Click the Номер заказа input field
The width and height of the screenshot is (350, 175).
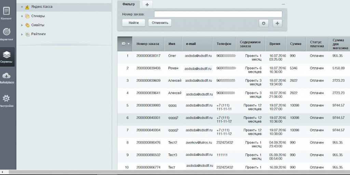(x=218, y=14)
